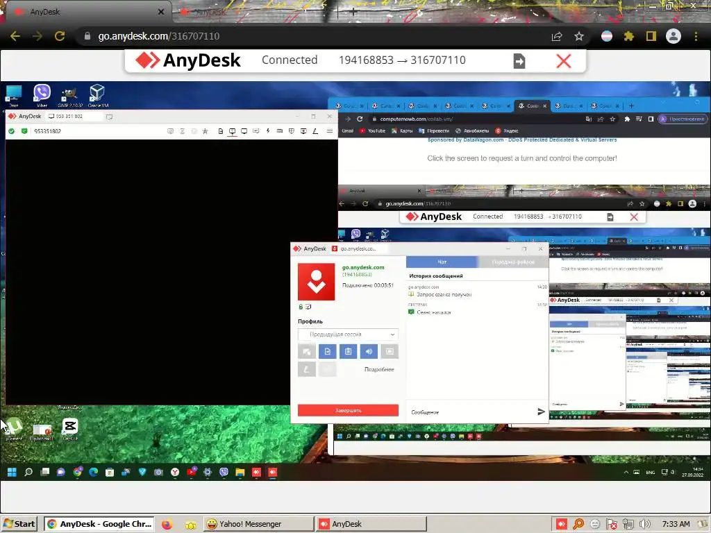Click red Завершить button
The image size is (711, 533).
tap(348, 410)
